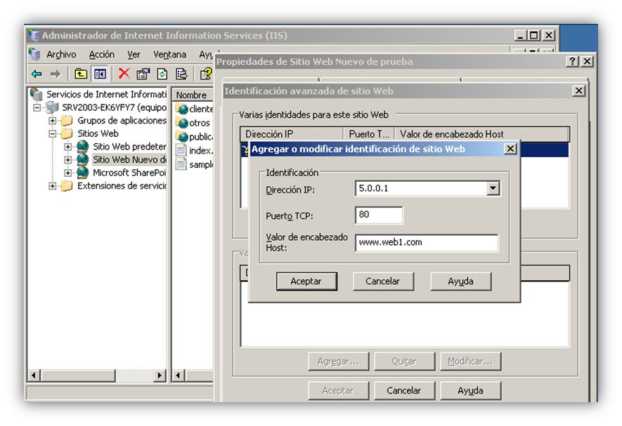This screenshot has width=622, height=426.
Task: Expand the Sitio Web predeterminado node
Action: [68, 147]
